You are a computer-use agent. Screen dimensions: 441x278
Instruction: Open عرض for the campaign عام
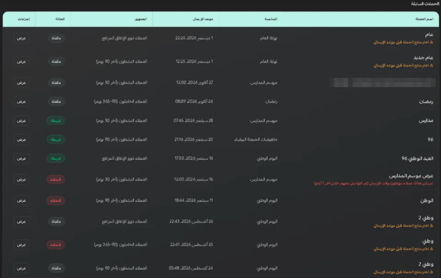(22, 38)
